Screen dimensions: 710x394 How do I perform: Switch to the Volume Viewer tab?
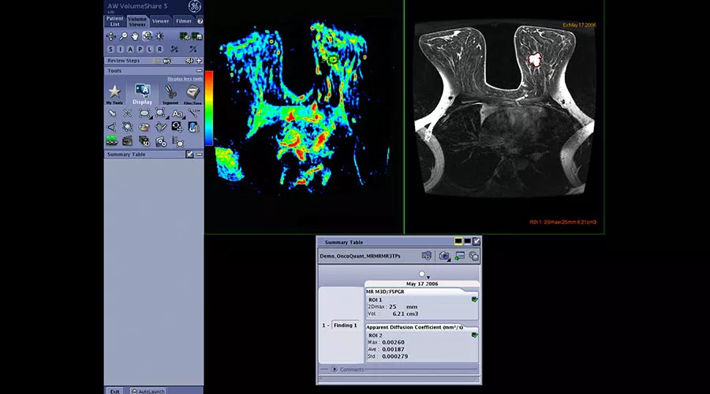point(137,20)
